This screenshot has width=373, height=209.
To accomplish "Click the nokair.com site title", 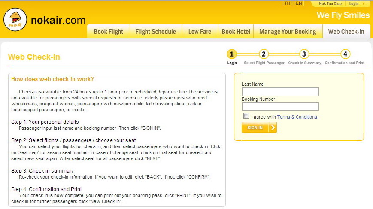I will click(x=58, y=20).
